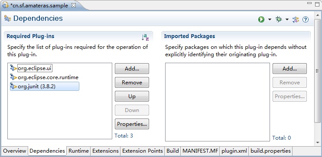The width and height of the screenshot is (322, 157).
Task: Click the green Launch Eclipse application icon
Action: tap(261, 19)
